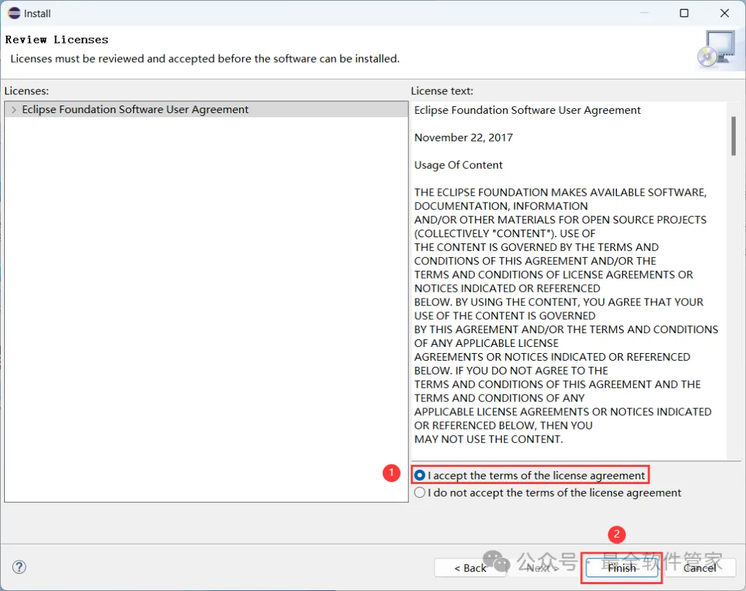The image size is (746, 591).
Task: Select the Eclipse Foundation Software User Agreement row
Action: (x=206, y=110)
